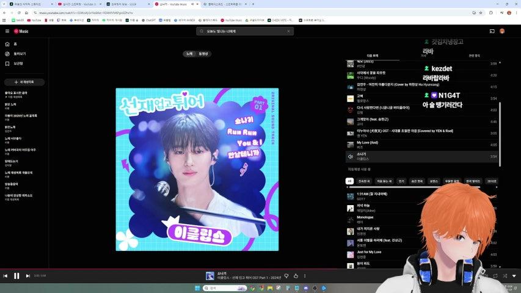Clear the search box text

click(288, 31)
